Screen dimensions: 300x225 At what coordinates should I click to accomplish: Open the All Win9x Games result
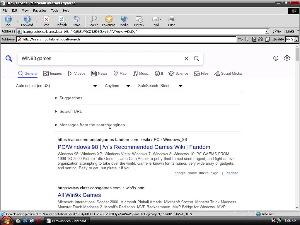(79, 195)
